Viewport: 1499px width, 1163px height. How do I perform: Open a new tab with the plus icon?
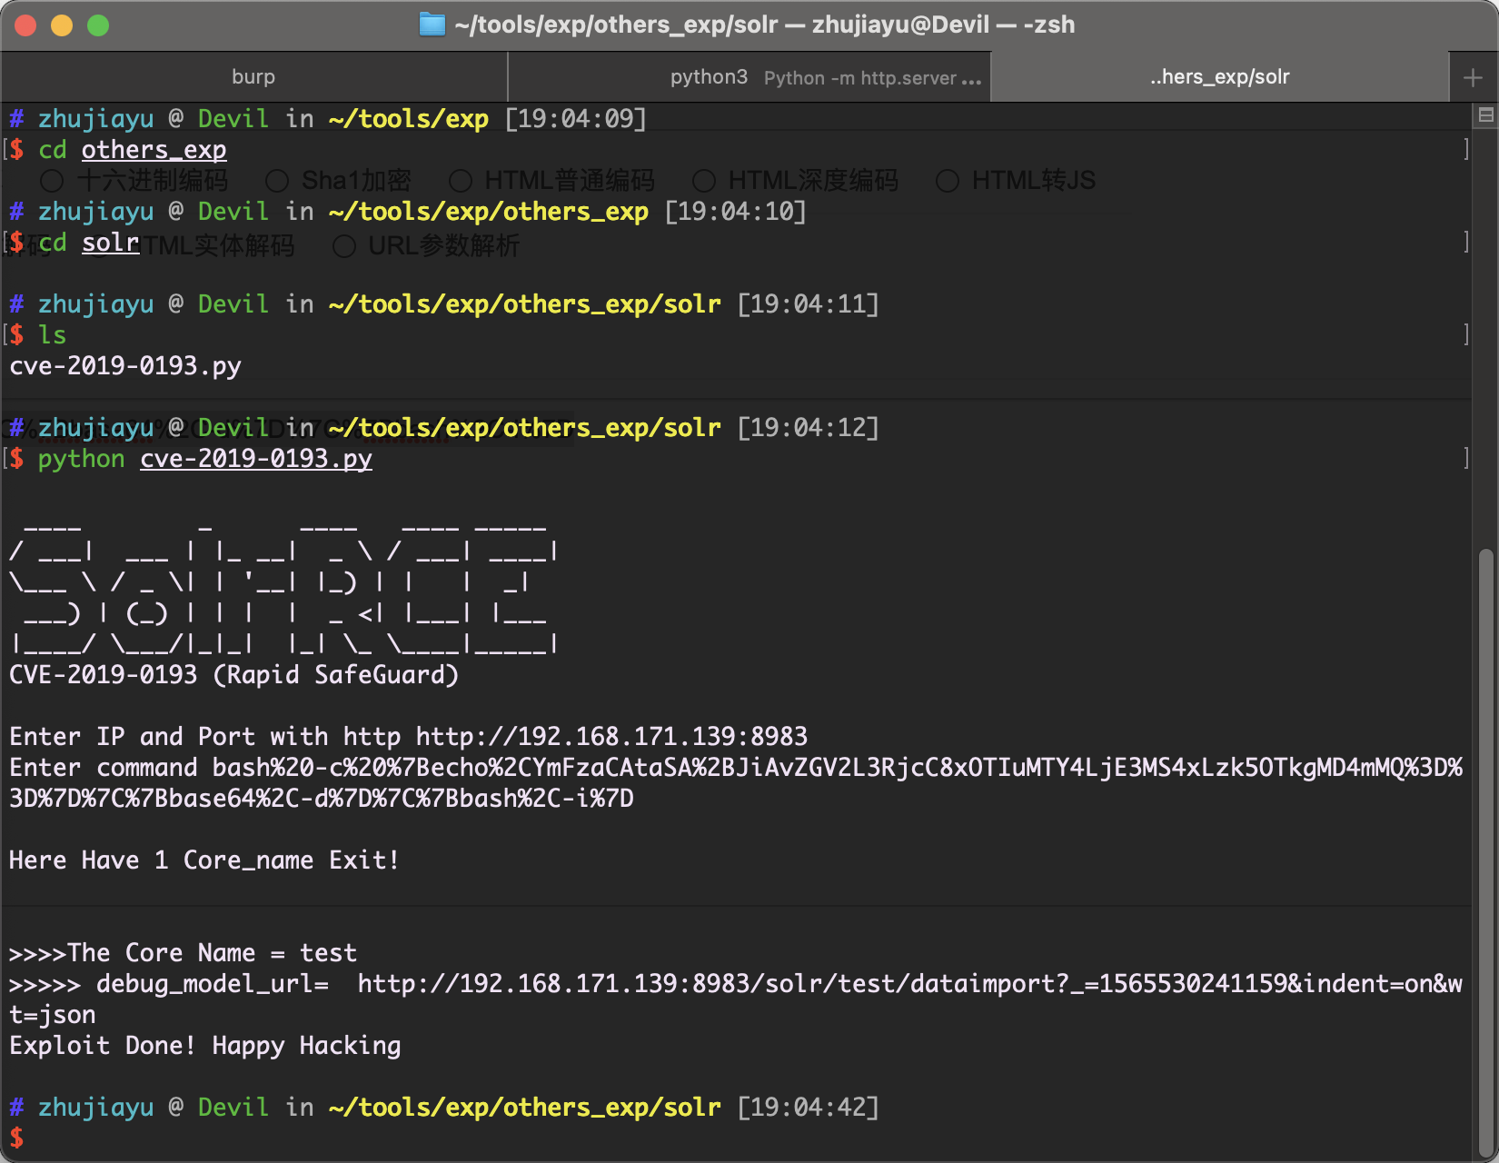pos(1472,76)
